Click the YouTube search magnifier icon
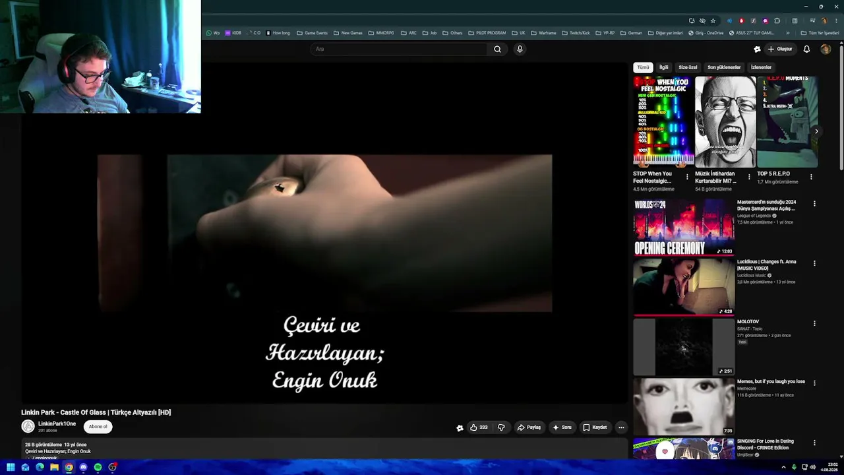 click(497, 49)
